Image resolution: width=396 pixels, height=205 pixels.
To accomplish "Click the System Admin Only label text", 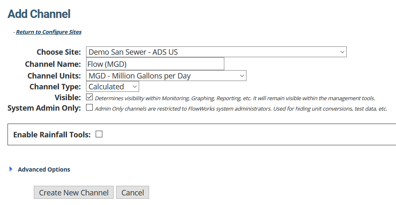I will click(x=44, y=108).
